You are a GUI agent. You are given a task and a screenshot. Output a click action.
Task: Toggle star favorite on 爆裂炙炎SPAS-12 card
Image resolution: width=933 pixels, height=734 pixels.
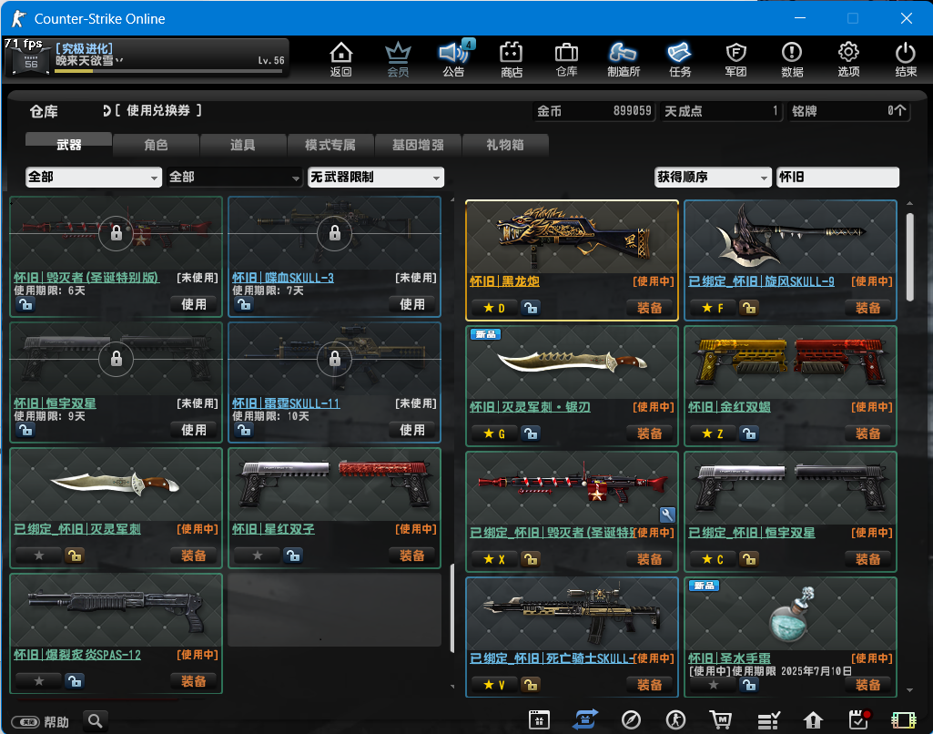pos(38,681)
